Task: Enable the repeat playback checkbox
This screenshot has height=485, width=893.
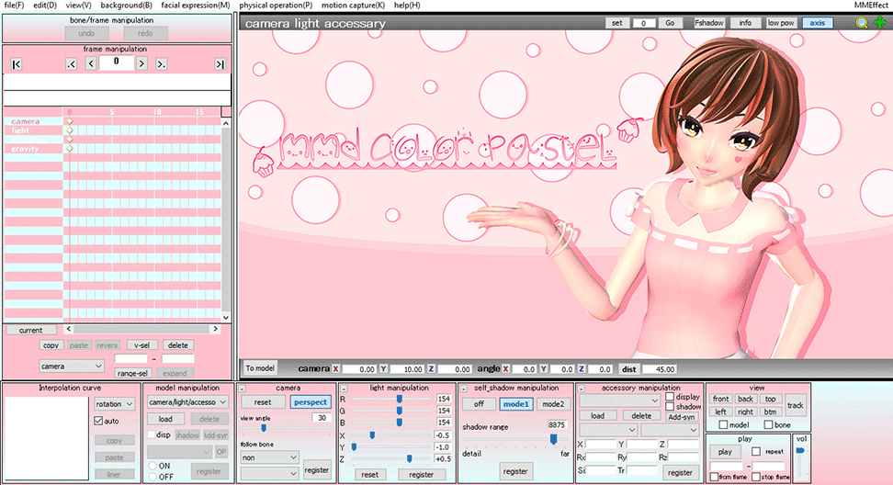Action: click(756, 451)
